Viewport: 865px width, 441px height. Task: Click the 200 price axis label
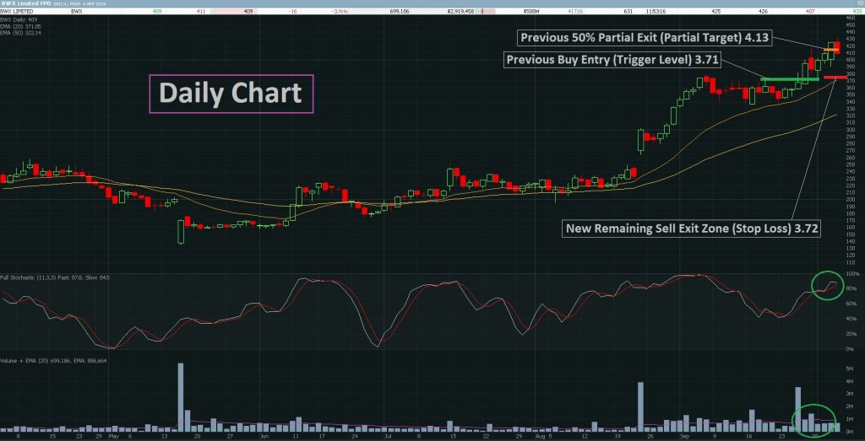tap(850, 199)
